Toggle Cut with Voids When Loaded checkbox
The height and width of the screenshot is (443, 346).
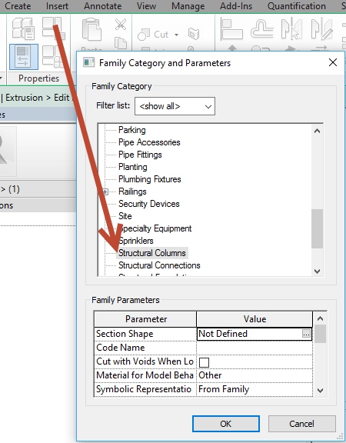205,362
